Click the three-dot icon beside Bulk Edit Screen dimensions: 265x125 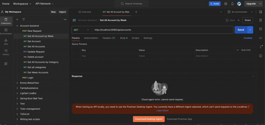tap(238, 50)
